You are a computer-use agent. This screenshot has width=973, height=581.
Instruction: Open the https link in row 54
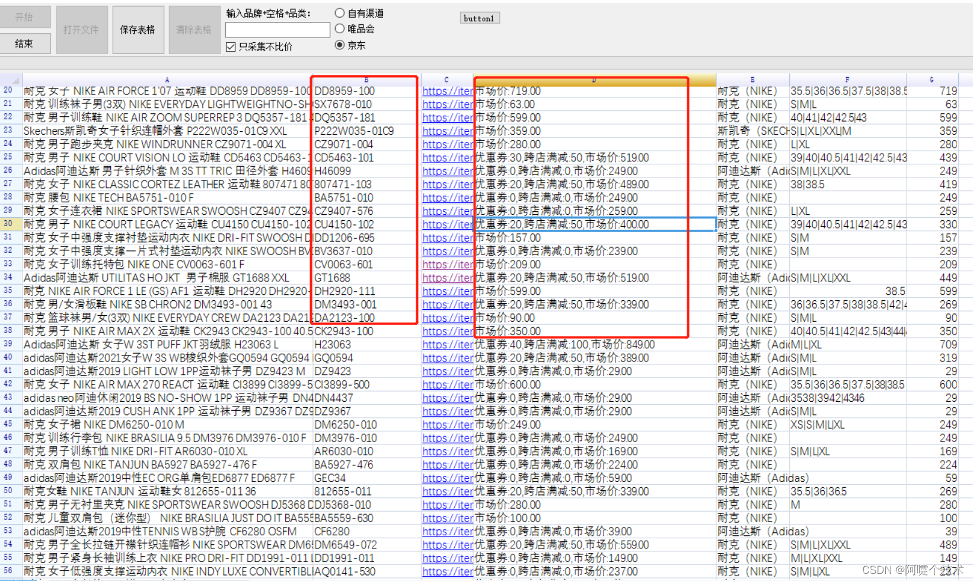448,545
